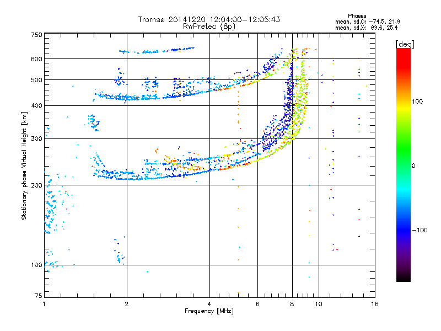Click the 'RwPretec (8p)' subtitle
The height and width of the screenshot is (331, 441).
point(209,26)
